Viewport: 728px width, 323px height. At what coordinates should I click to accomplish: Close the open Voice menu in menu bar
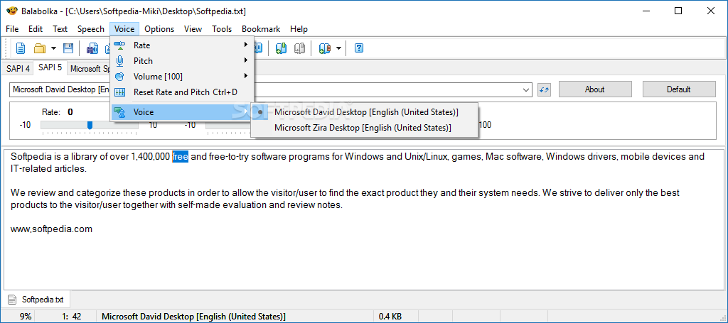coord(124,28)
